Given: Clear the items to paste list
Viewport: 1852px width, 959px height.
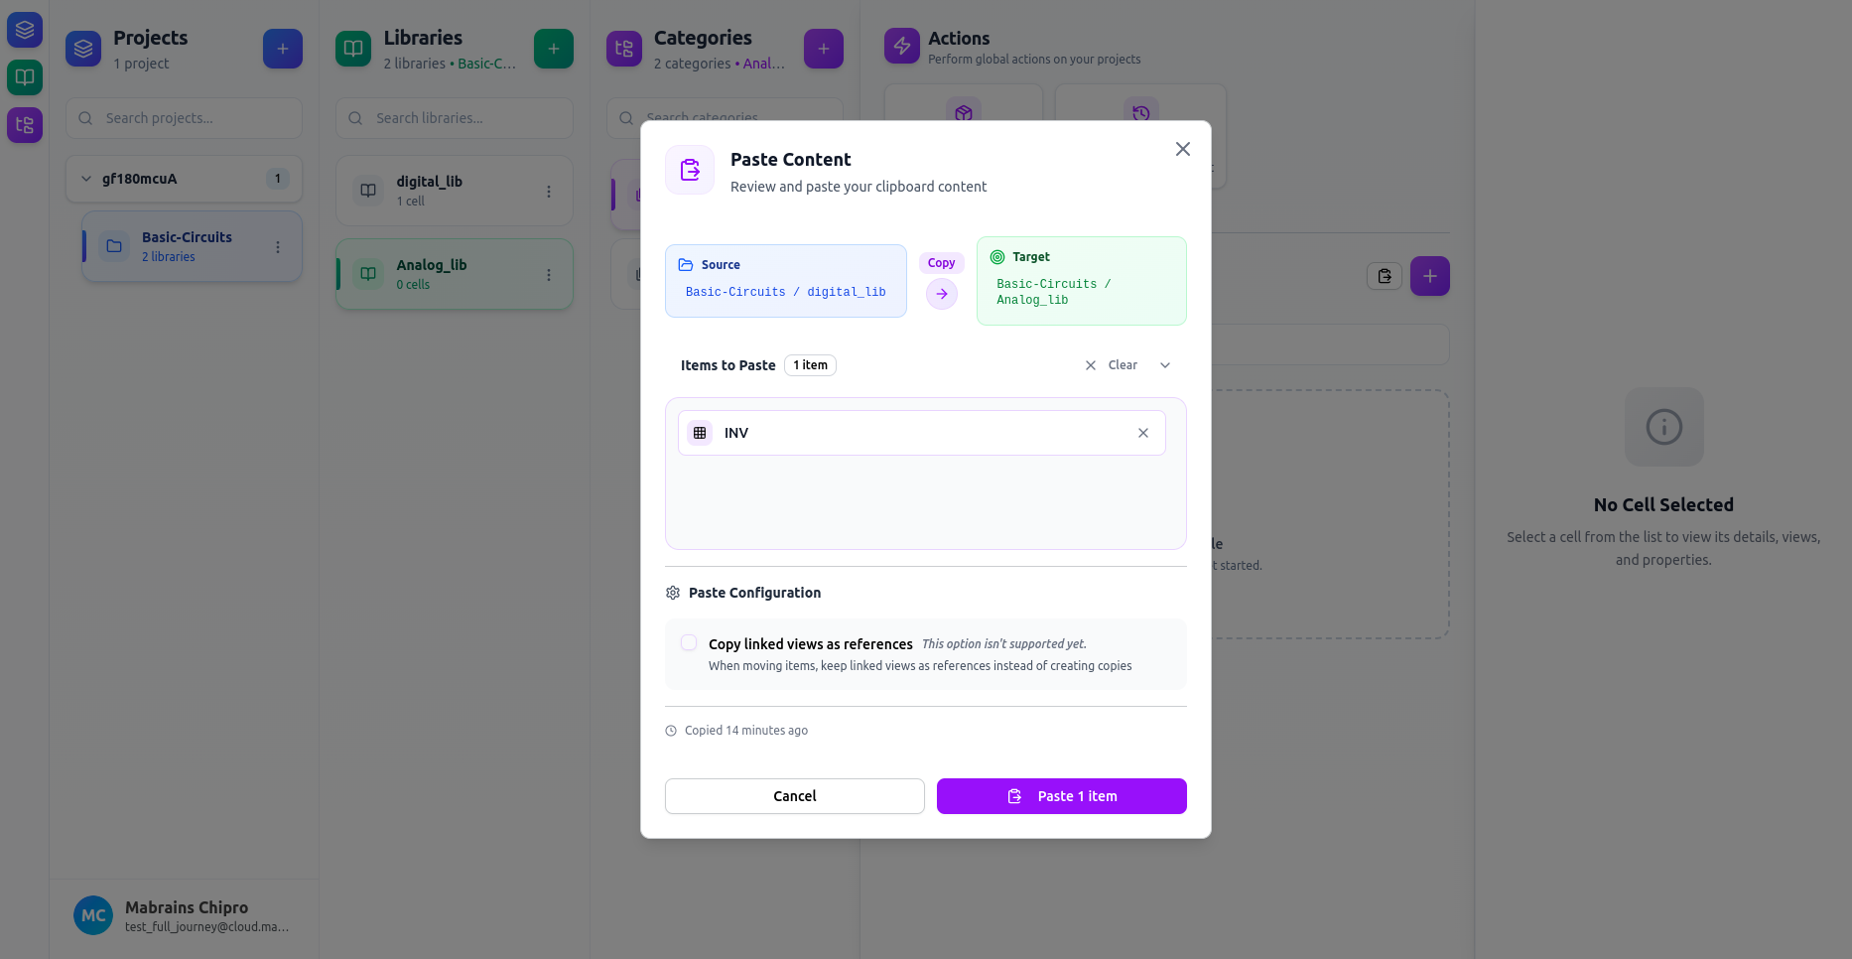Looking at the screenshot, I should click(x=1114, y=364).
